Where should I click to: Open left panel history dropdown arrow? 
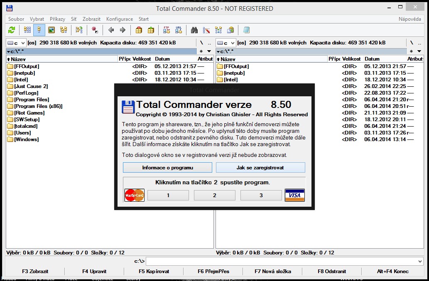(x=209, y=51)
